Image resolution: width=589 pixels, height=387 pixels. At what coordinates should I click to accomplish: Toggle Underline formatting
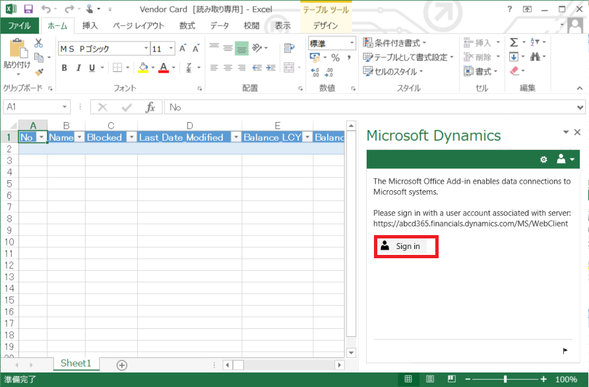92,68
